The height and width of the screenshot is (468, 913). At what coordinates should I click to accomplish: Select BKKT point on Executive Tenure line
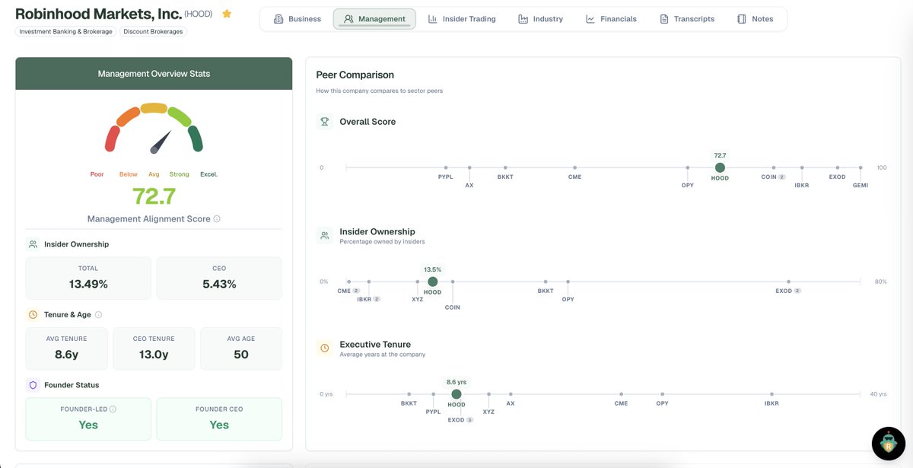[x=409, y=394]
